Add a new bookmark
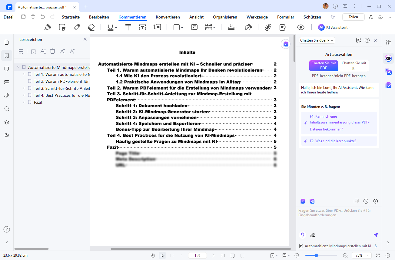 pos(33,51)
